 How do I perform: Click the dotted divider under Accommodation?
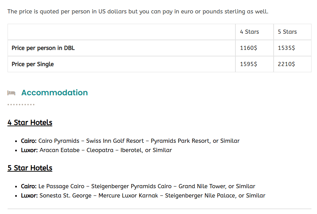[21, 105]
